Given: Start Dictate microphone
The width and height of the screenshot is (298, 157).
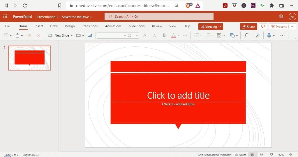Looking at the screenshot, I should (x=269, y=35).
